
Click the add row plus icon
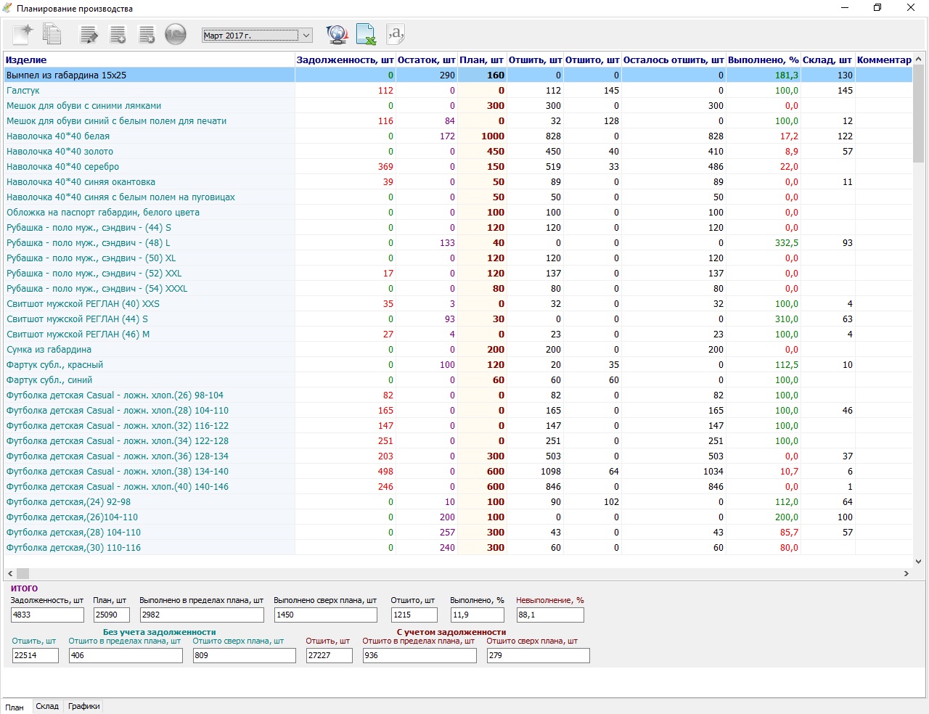[118, 34]
